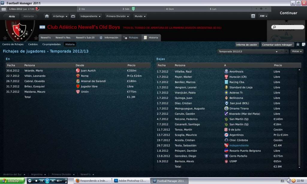Open the Vistas dropdown
This screenshot has height=184, width=307.
click(x=297, y=51)
